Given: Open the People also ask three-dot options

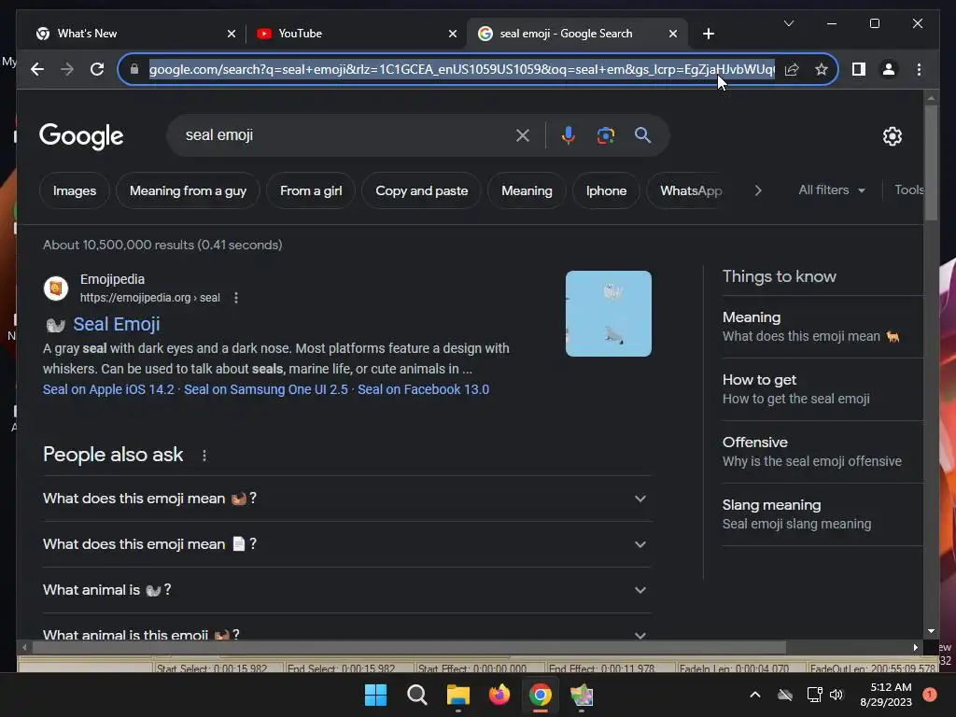Looking at the screenshot, I should 204,456.
